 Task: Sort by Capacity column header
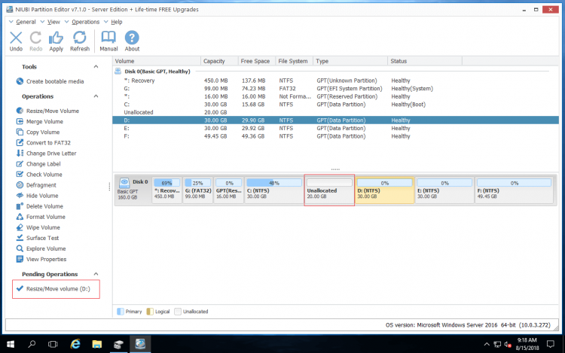[215, 61]
